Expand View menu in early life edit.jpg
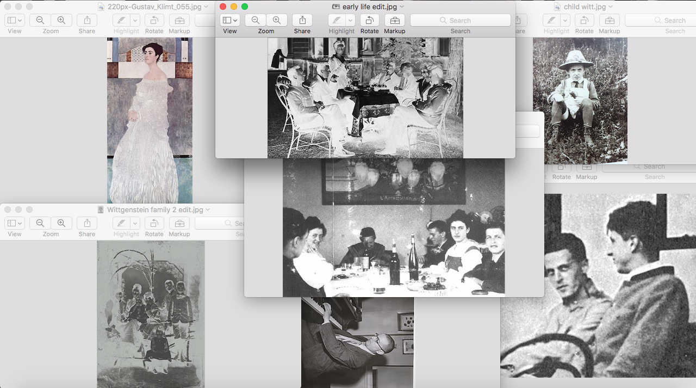The width and height of the screenshot is (696, 388). [230, 20]
